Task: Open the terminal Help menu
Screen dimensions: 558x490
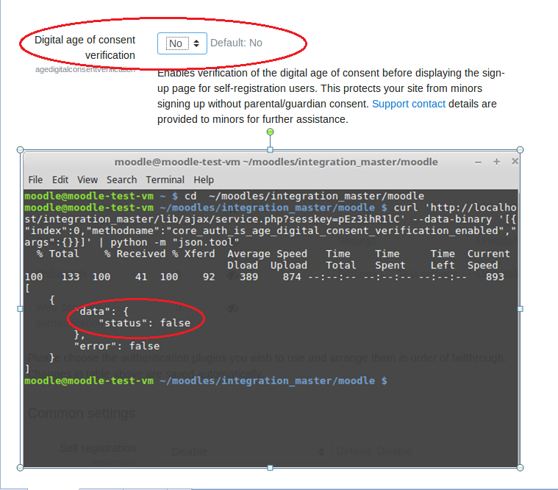Action: (x=204, y=180)
